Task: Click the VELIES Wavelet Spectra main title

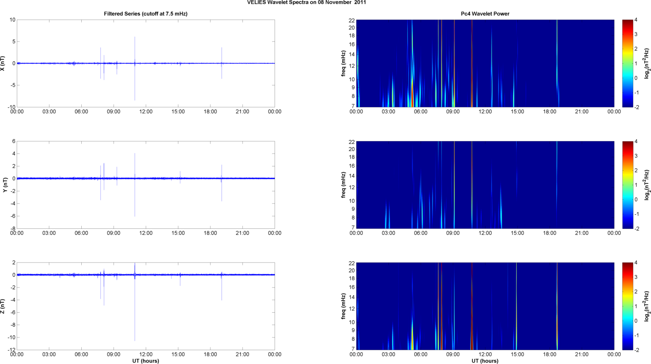Action: [306, 3]
